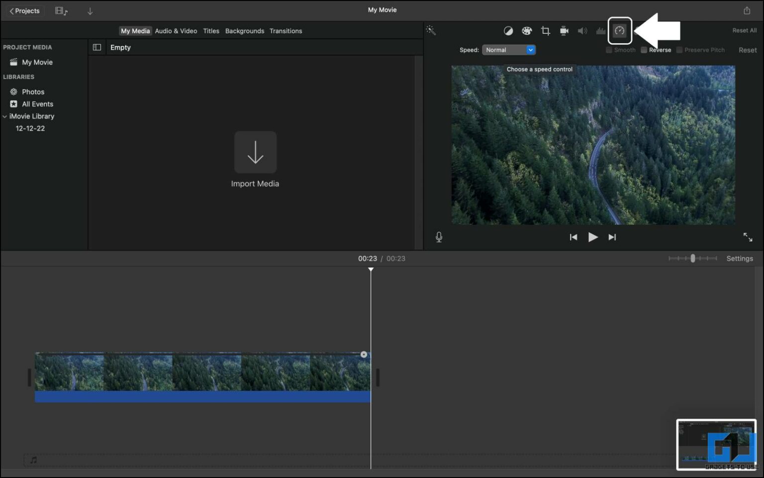
Task: Open the Settings panel for the timeline
Action: (740, 258)
